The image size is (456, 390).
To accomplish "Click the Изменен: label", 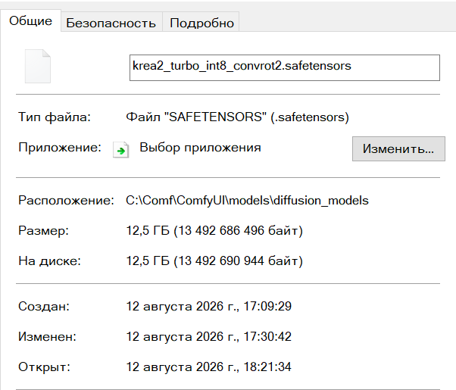I will point(48,336).
